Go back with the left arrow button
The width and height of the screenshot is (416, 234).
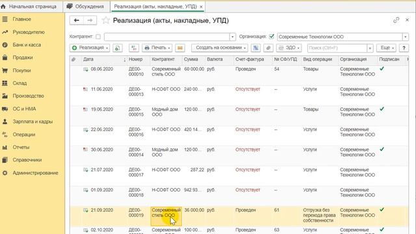click(x=77, y=20)
